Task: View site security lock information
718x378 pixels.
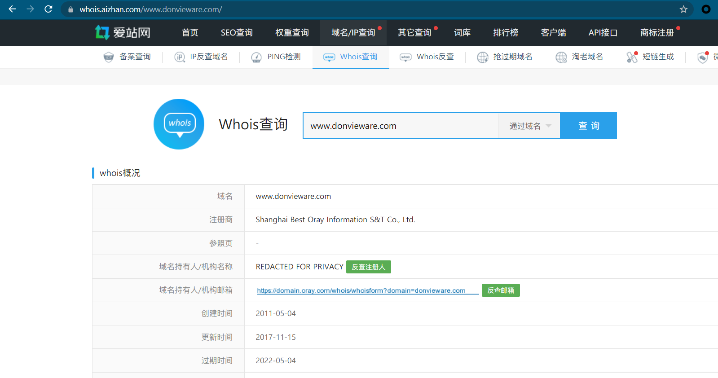Action: point(70,9)
